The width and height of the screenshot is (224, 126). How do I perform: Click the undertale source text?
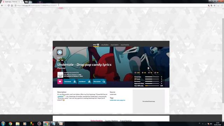(x=113, y=94)
